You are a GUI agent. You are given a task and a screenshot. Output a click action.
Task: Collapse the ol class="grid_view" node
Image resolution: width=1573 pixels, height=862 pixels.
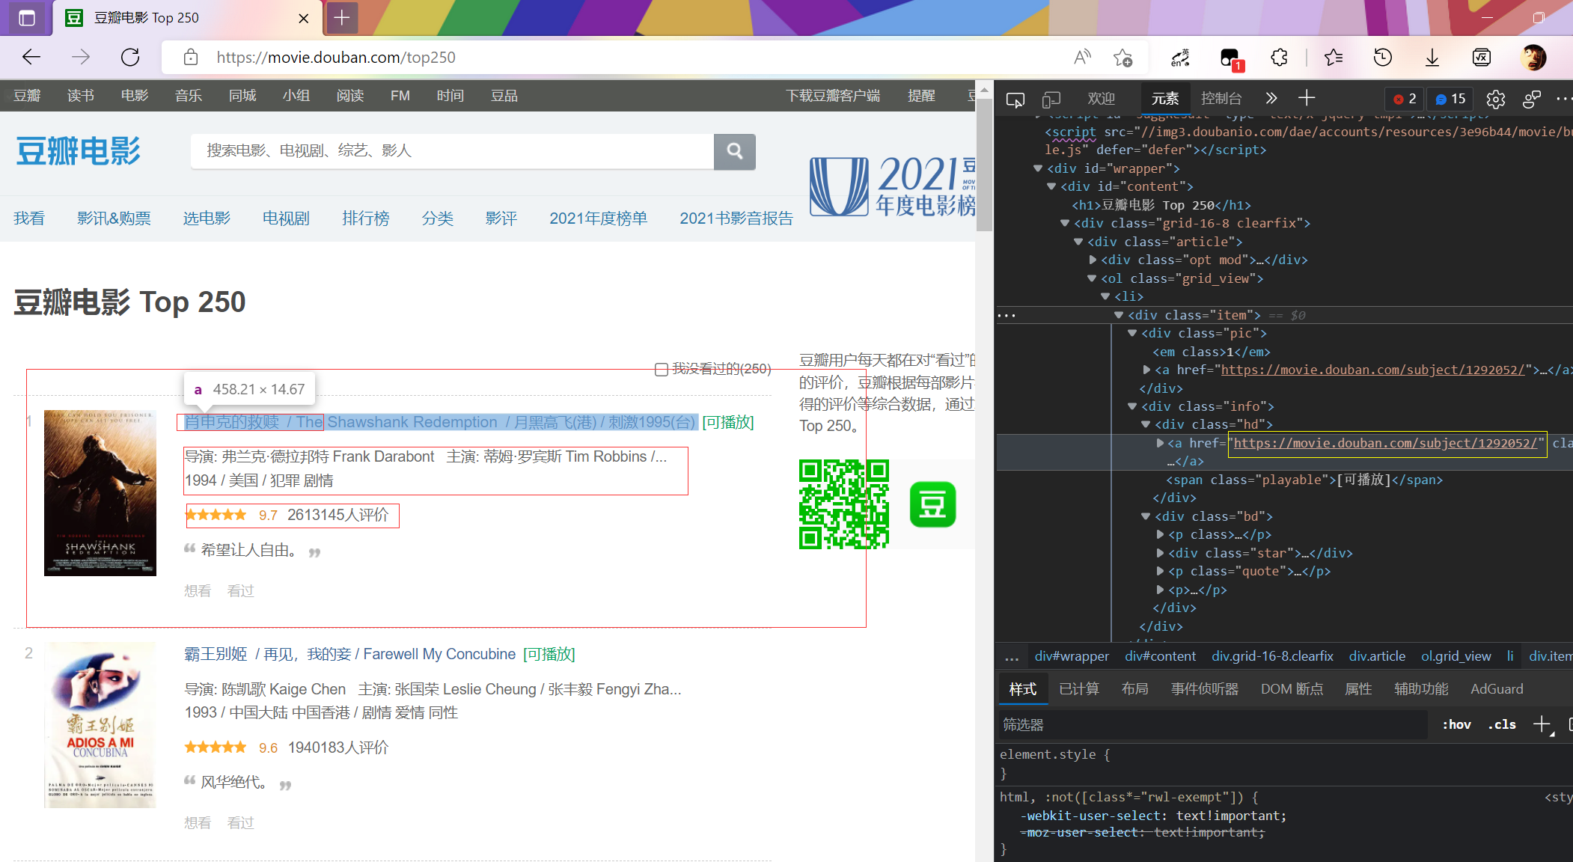[x=1092, y=278]
